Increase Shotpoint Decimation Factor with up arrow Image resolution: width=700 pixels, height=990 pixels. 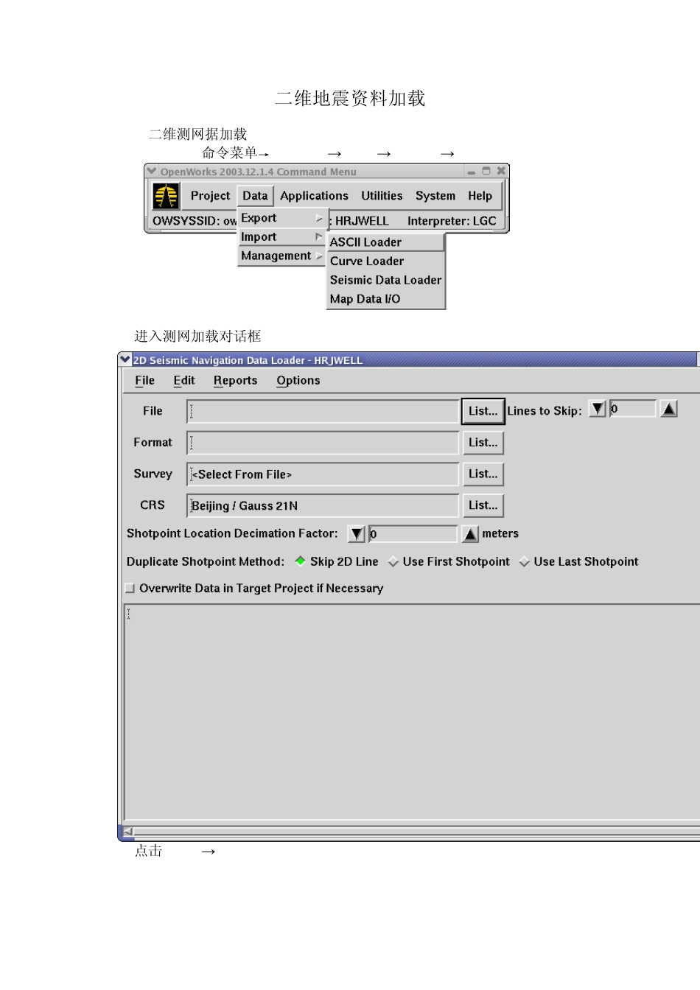[470, 534]
